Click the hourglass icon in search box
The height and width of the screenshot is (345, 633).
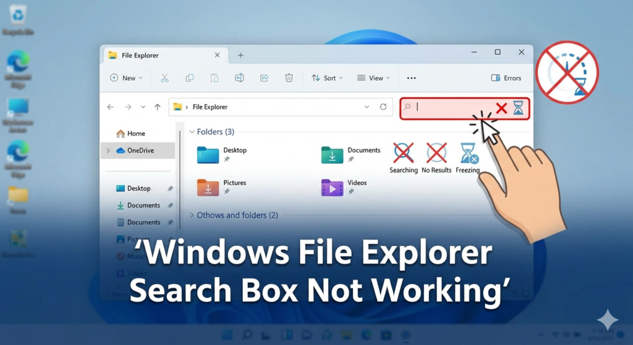(519, 107)
